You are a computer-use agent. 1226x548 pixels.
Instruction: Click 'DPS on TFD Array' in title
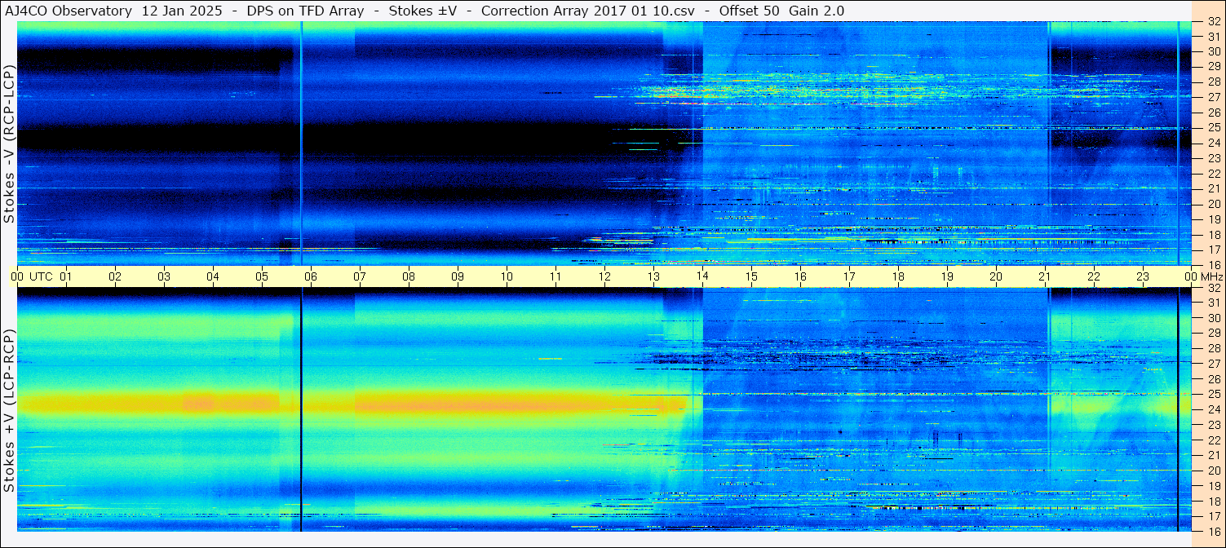pos(305,11)
